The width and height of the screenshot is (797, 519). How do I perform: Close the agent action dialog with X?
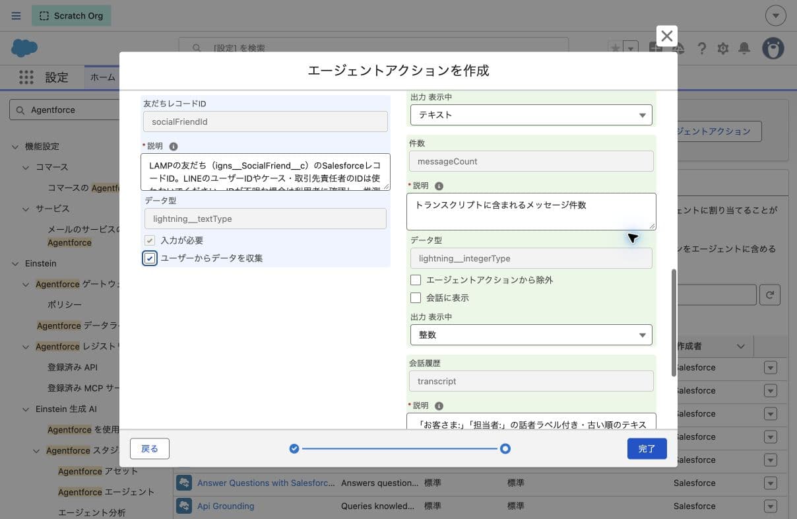tap(667, 36)
